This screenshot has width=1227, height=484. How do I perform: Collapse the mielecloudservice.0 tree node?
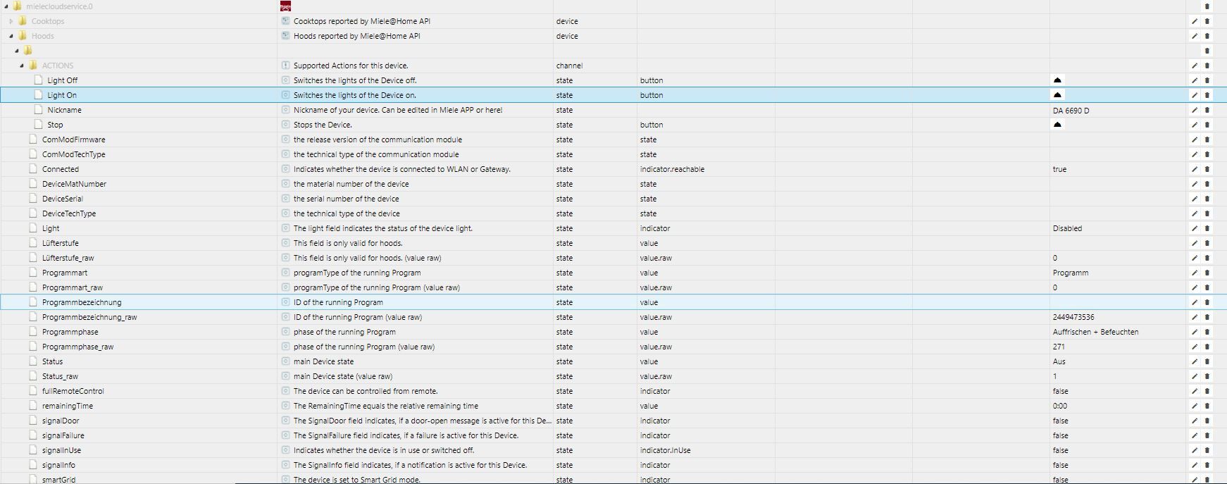[6, 6]
